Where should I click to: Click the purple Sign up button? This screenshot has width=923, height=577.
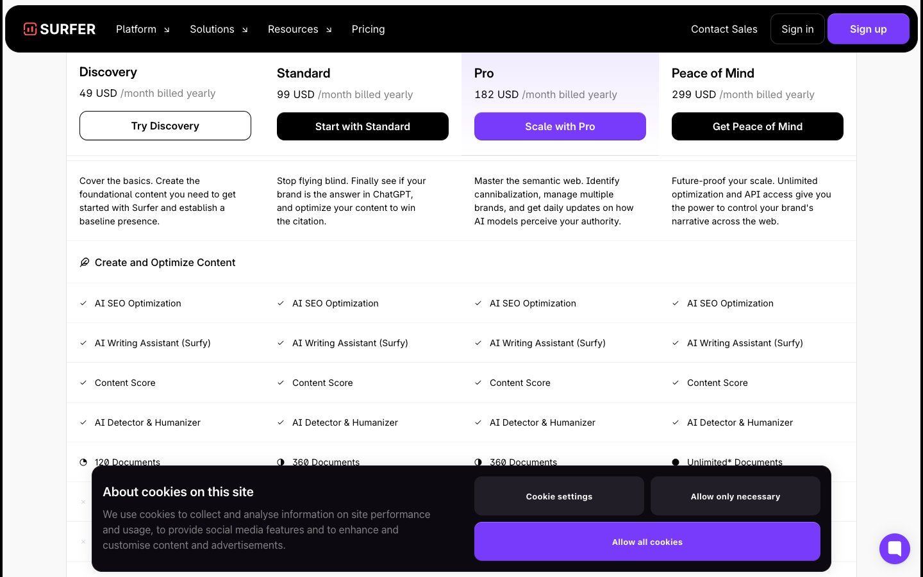point(868,29)
